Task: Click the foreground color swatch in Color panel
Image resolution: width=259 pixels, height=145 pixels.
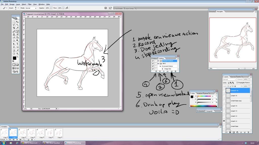Action: point(192,97)
